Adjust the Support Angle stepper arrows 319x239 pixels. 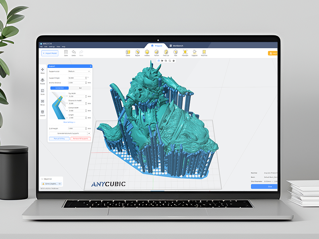click(86, 78)
